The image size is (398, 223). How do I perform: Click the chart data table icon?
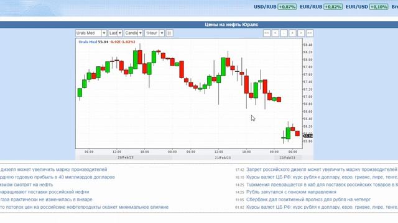[x=170, y=33]
